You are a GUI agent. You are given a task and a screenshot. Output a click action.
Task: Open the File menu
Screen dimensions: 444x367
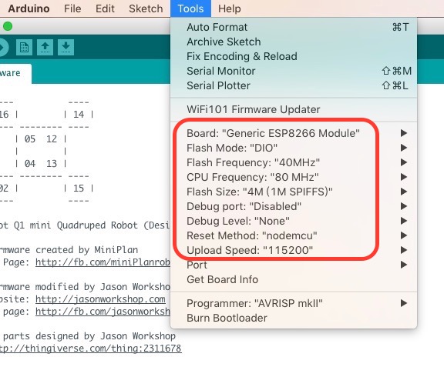pyautogui.click(x=72, y=8)
